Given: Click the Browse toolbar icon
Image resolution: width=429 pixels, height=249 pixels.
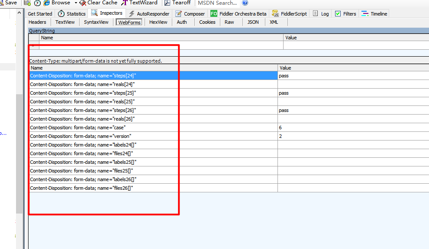Looking at the screenshot, I should (47, 3).
